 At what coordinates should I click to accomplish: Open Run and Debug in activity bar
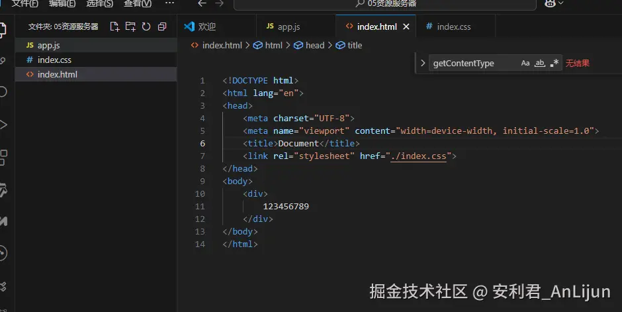(x=3, y=125)
